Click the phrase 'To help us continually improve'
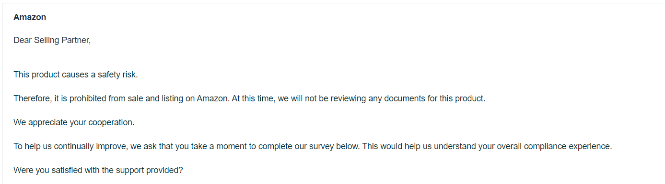This screenshot has width=665, height=184. [70, 146]
